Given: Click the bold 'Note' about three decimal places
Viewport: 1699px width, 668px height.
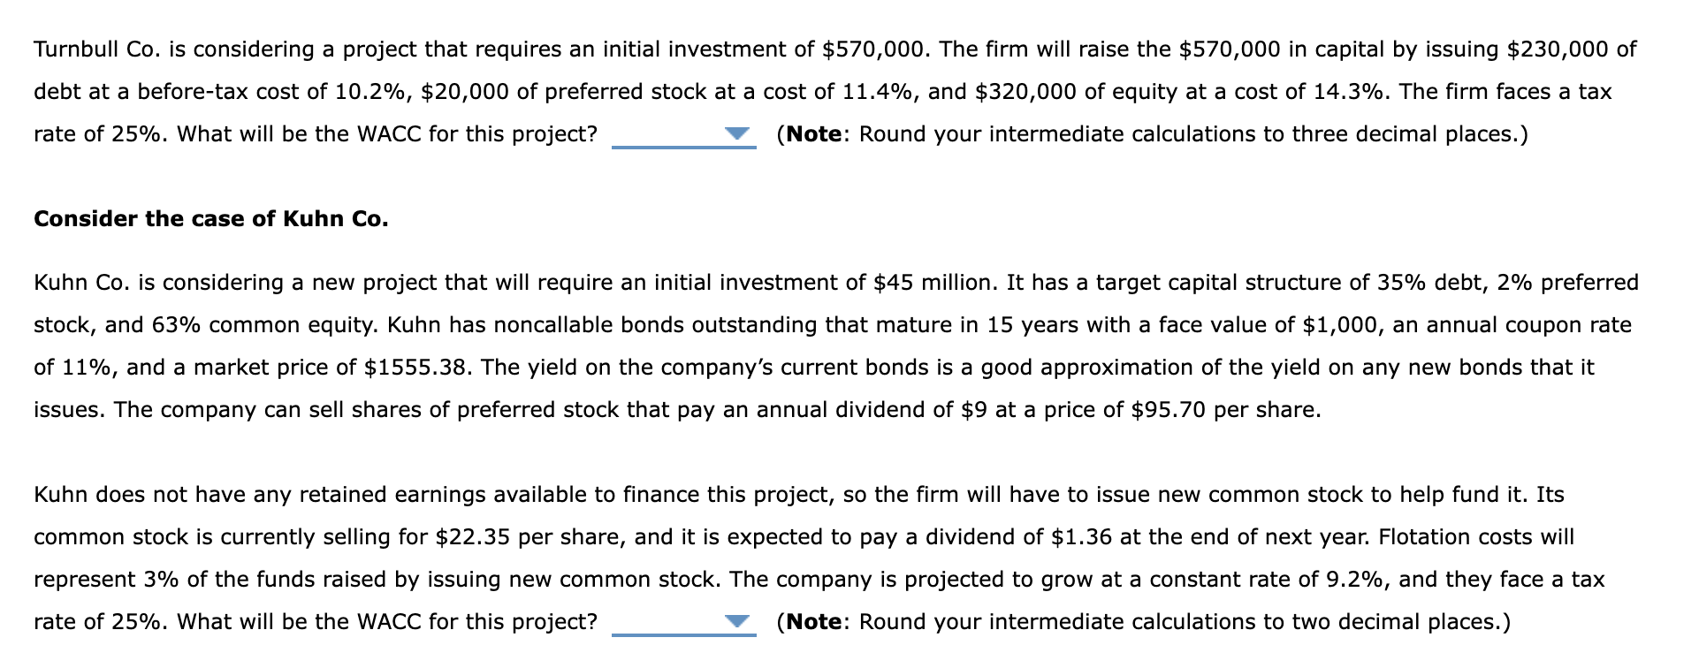Looking at the screenshot, I should tap(814, 134).
